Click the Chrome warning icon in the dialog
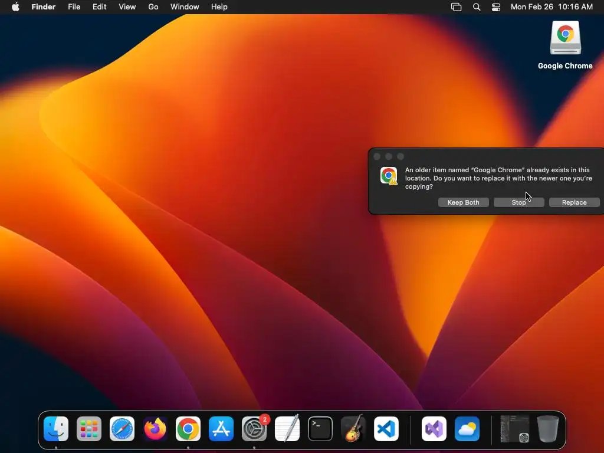 coord(389,176)
